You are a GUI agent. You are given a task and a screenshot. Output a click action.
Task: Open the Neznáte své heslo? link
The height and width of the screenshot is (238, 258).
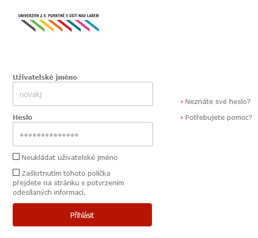click(x=218, y=102)
